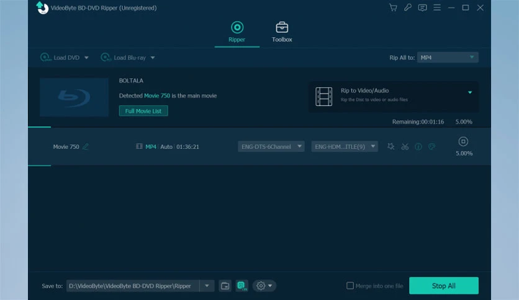The height and width of the screenshot is (300, 519).
Task: Expand the Rip to Video/Audio dropdown
Action: point(470,92)
